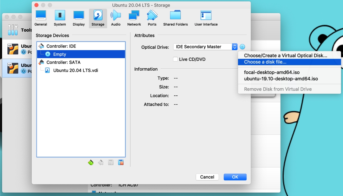
Task: Pick focal-desktop-amd64.iso from the menu
Action: [289, 72]
